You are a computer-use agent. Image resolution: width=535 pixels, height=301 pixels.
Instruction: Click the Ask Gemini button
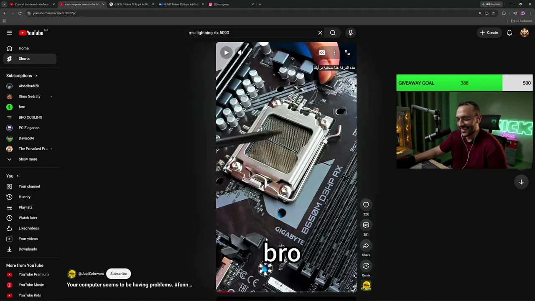[x=491, y=4]
